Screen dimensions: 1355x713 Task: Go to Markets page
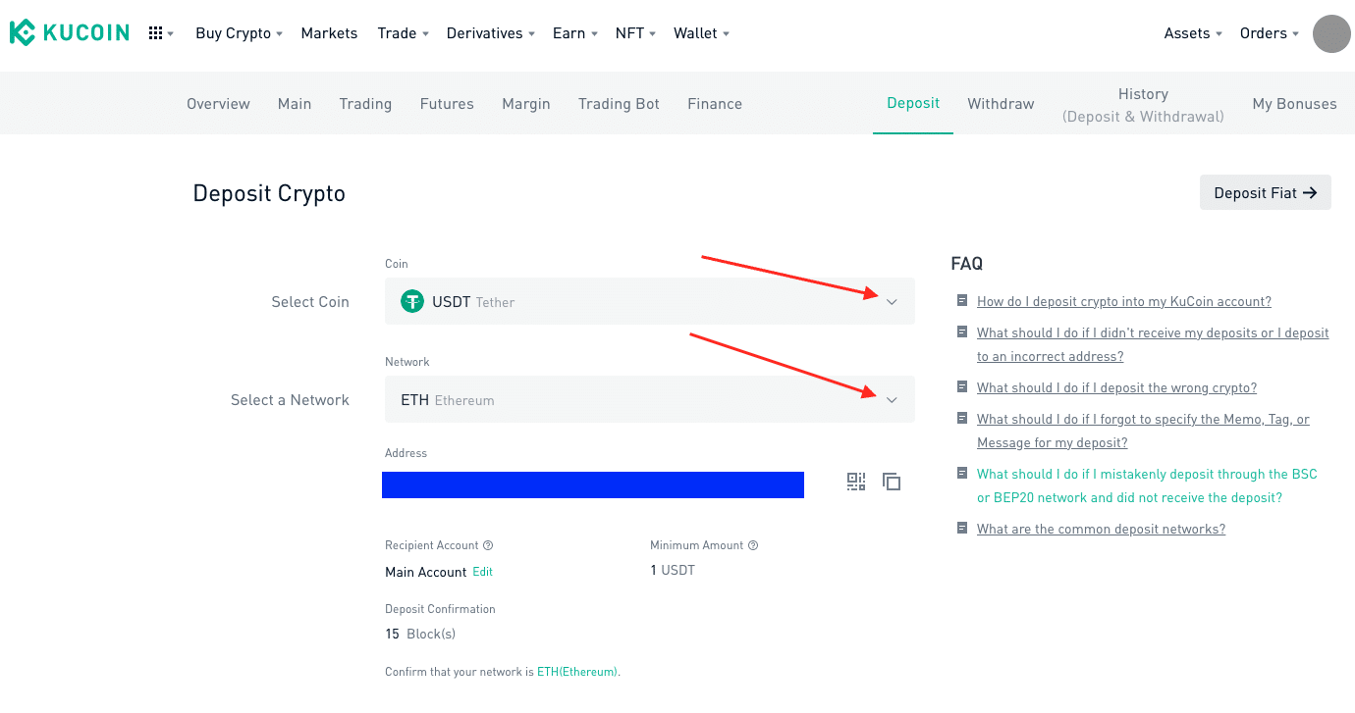(x=329, y=33)
